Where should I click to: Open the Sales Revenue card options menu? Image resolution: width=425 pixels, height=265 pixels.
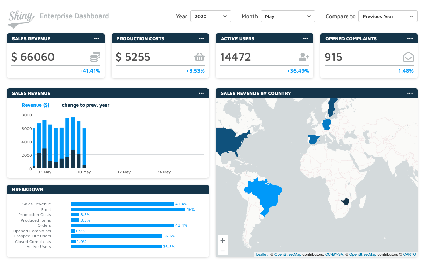tap(97, 39)
